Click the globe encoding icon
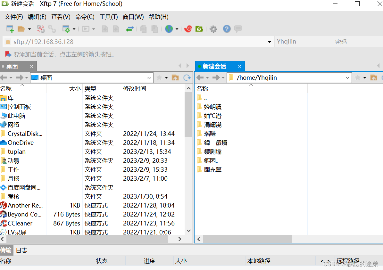 tap(169, 29)
